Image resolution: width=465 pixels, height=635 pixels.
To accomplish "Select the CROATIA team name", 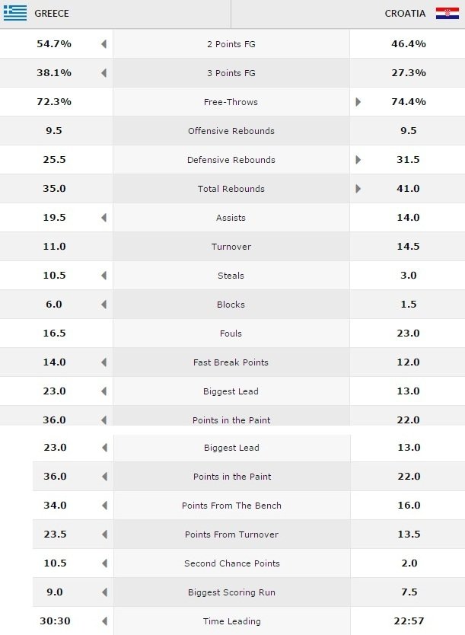I will point(405,14).
